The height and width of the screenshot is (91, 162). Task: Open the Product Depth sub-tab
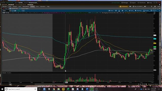24,8
